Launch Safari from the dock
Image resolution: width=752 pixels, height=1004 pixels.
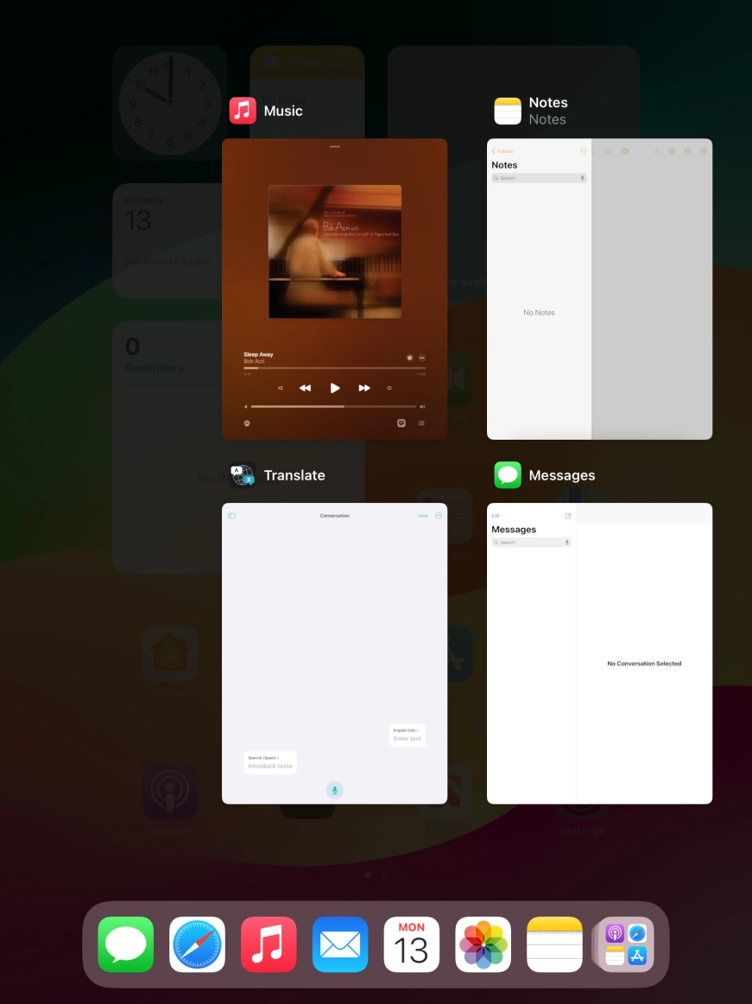tap(198, 944)
